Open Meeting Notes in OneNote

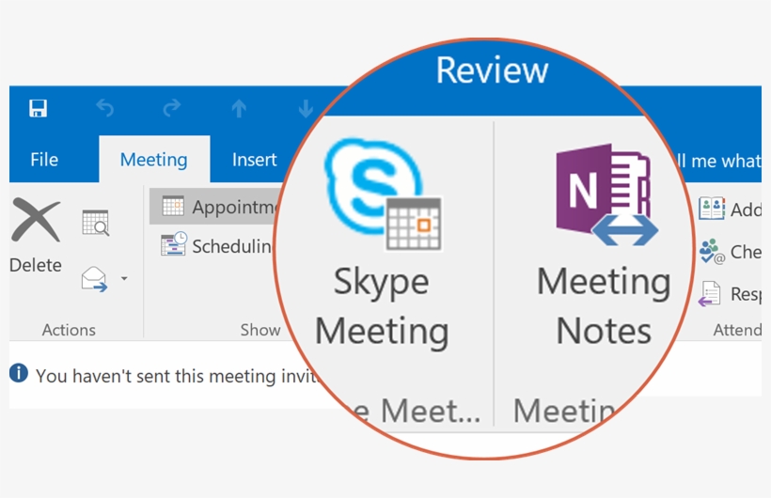[604, 244]
